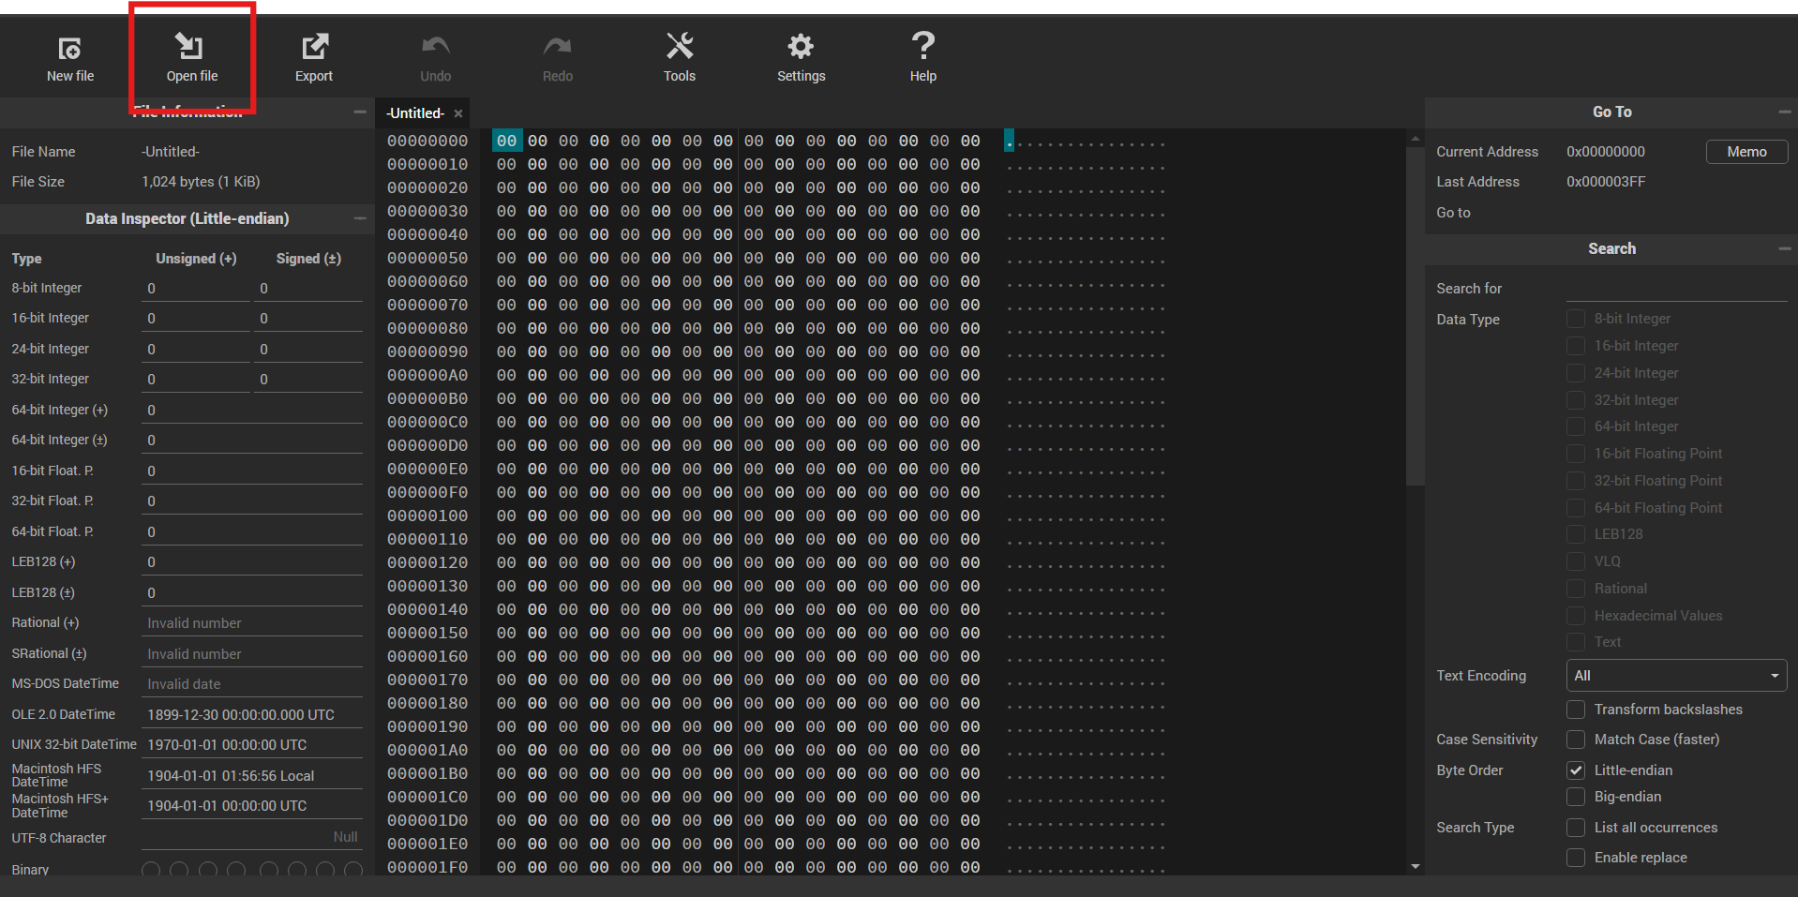Open Settings with gear icon
Viewport: 1798px width, 897px height.
coord(801,46)
